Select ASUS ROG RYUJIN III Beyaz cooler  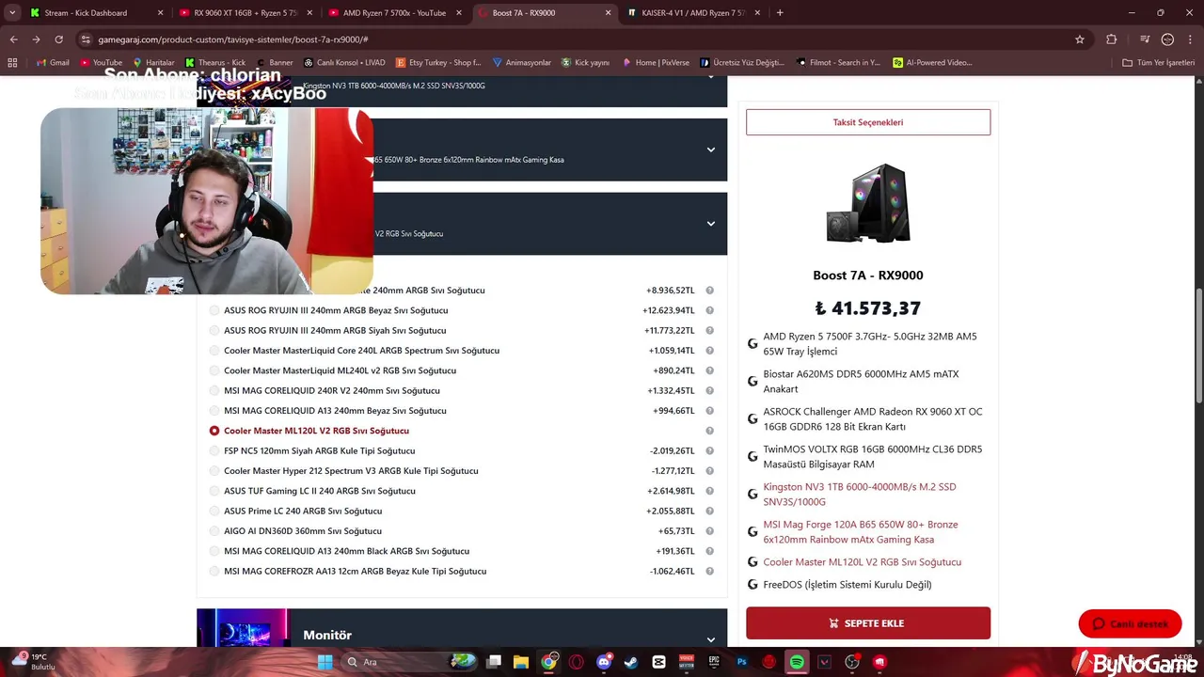(214, 310)
